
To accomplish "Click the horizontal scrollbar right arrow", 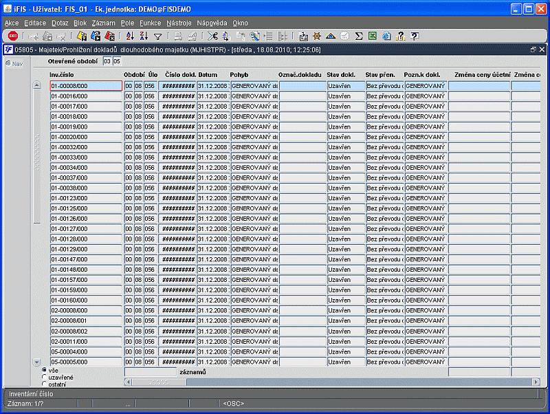I will (x=536, y=382).
